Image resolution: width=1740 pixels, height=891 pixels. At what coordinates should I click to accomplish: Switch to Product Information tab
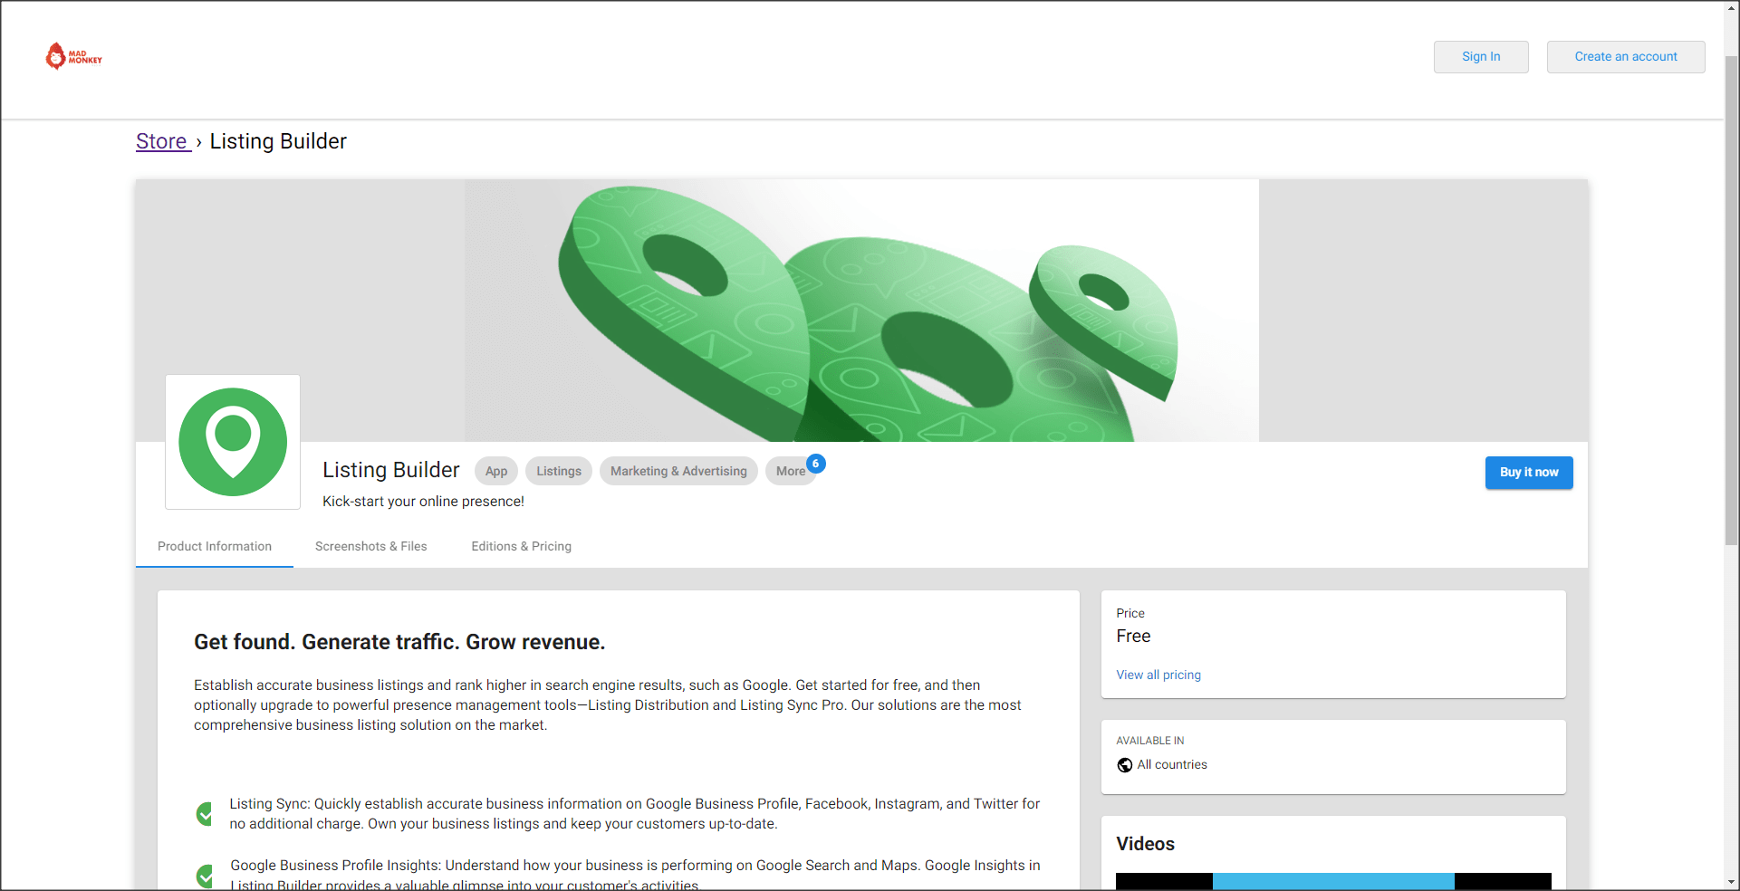215,546
